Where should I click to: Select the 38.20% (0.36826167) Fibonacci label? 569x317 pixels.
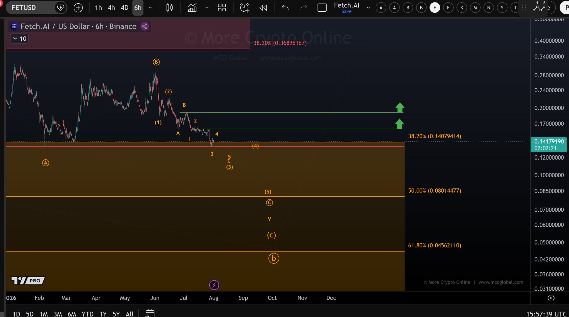tap(280, 43)
